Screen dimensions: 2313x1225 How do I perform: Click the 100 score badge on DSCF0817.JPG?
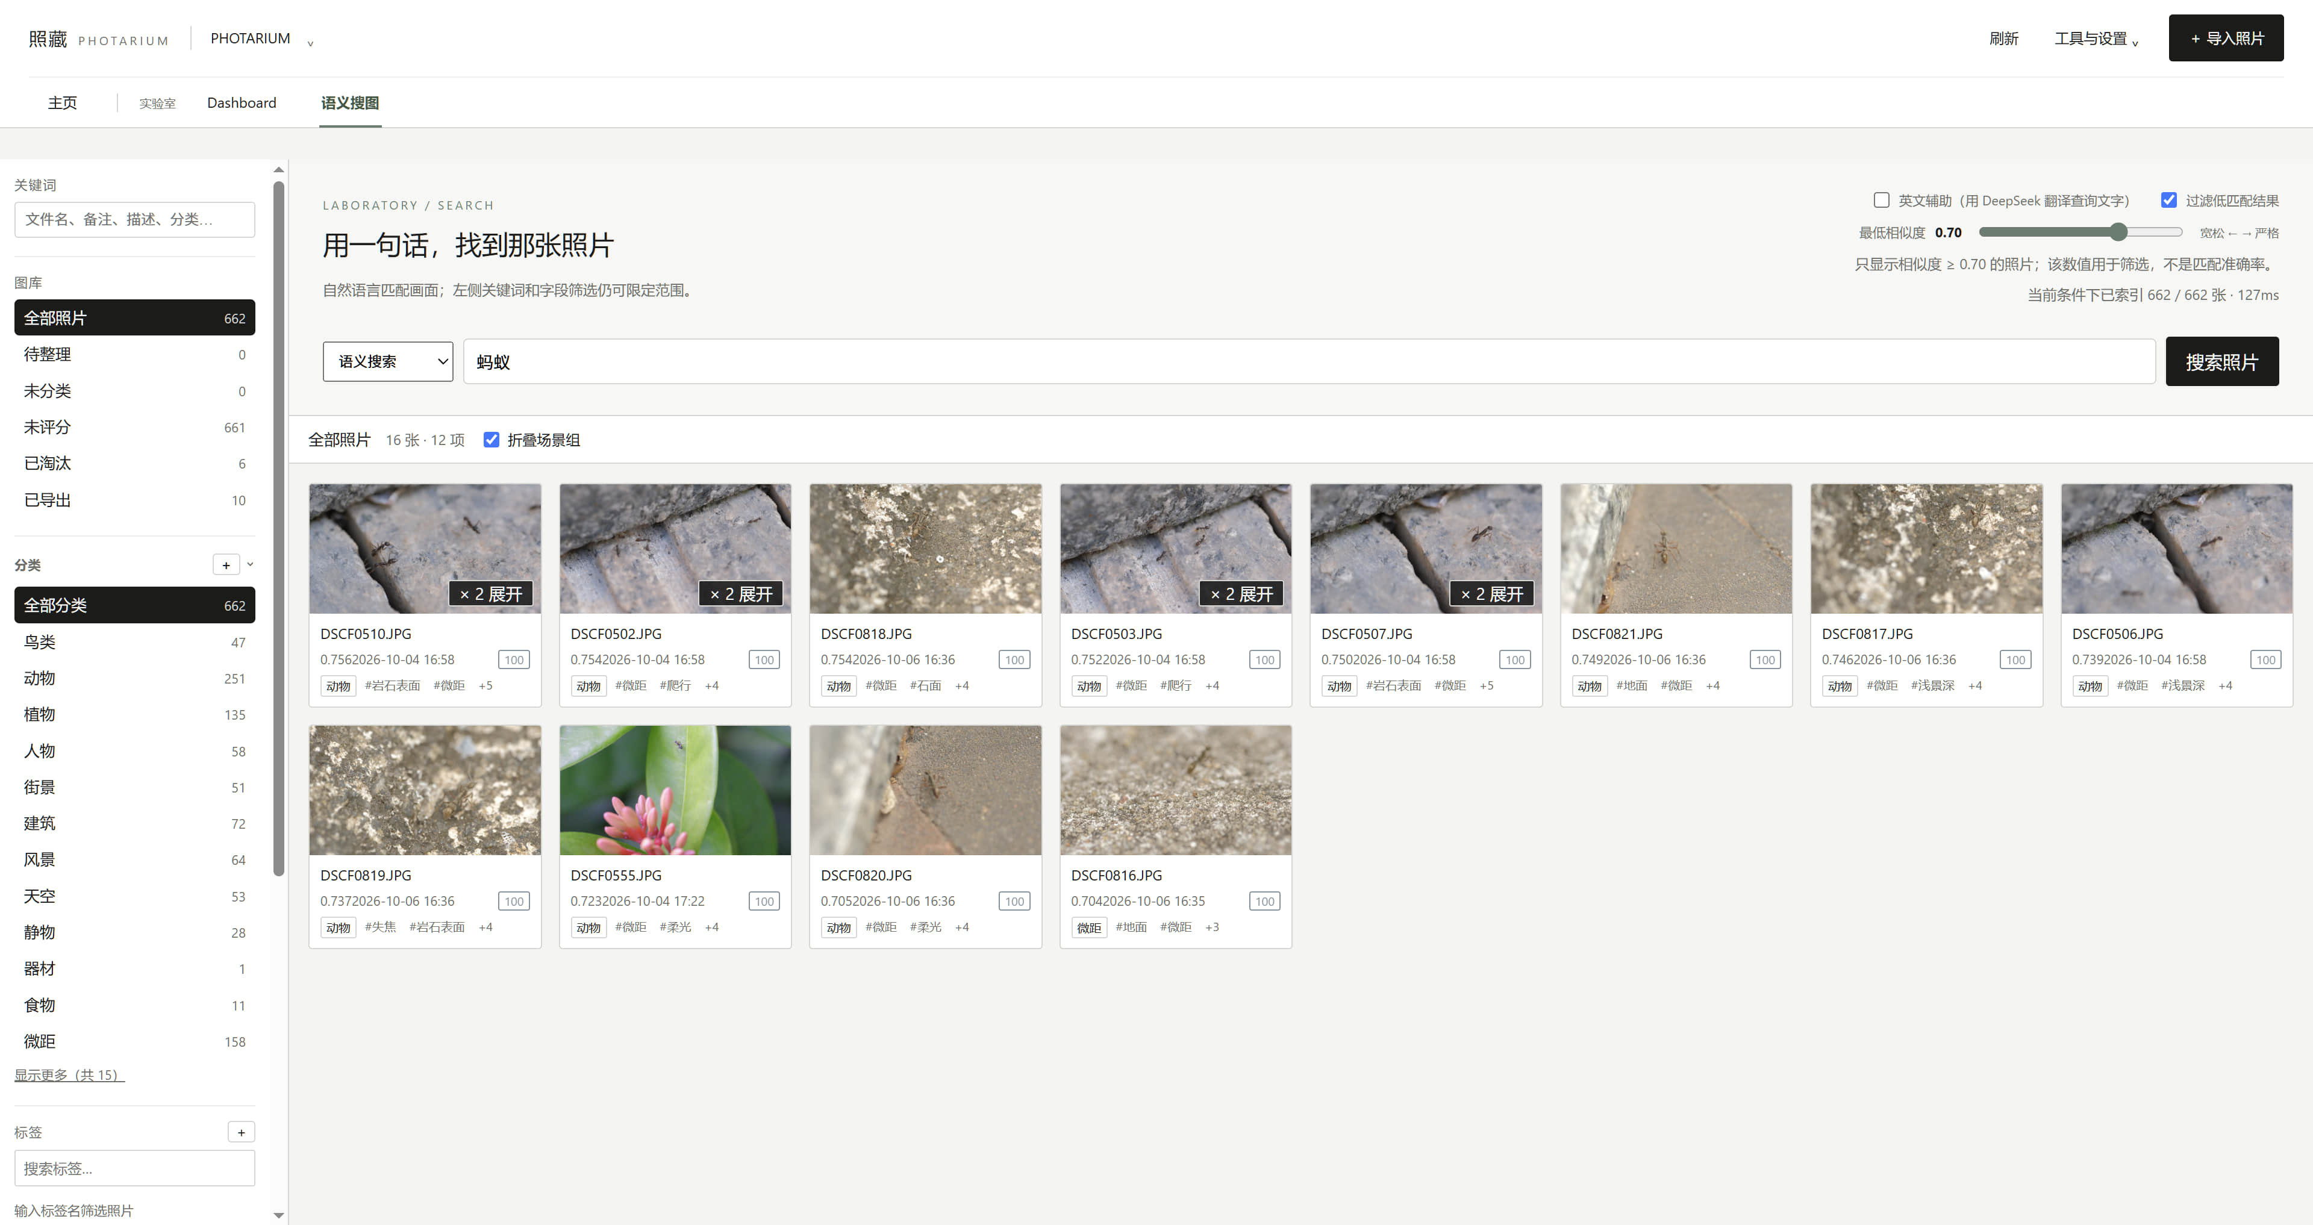[2016, 660]
